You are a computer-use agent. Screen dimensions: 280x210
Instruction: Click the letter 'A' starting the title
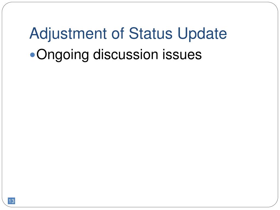point(34,33)
